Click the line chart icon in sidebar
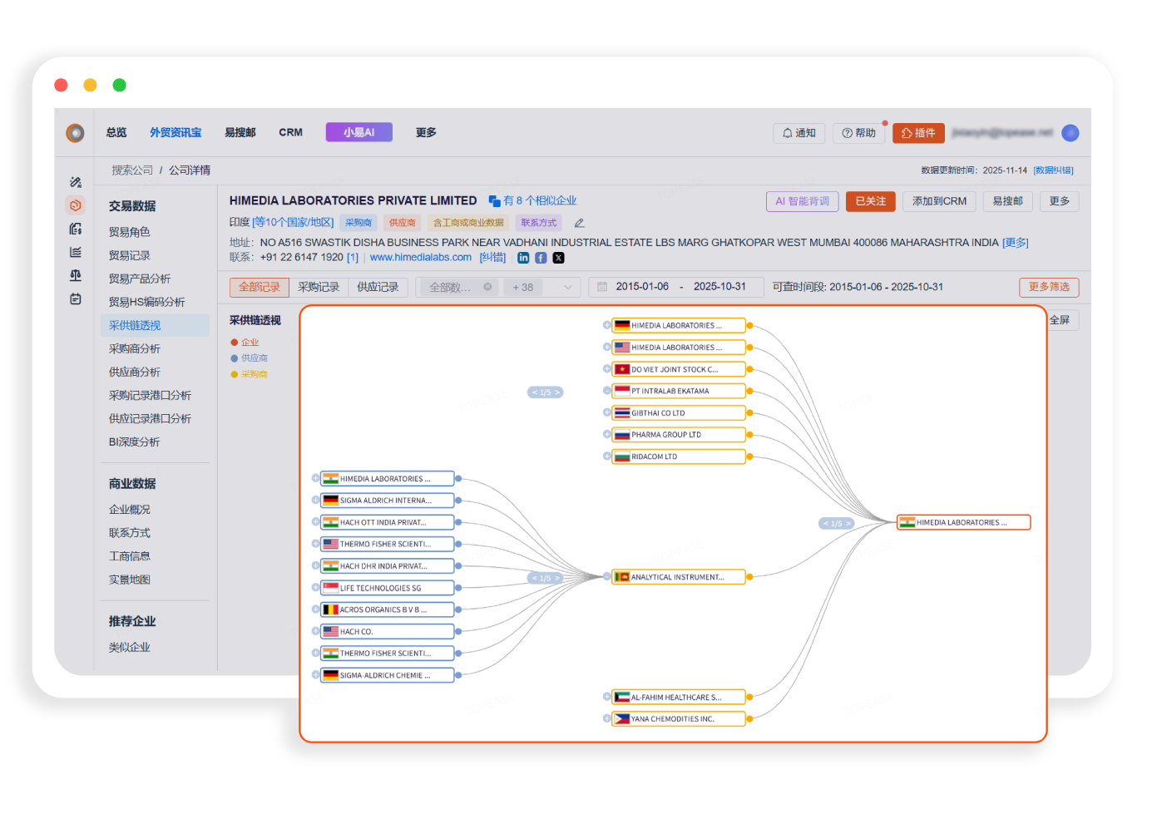The width and height of the screenshot is (1157, 814). (x=76, y=252)
